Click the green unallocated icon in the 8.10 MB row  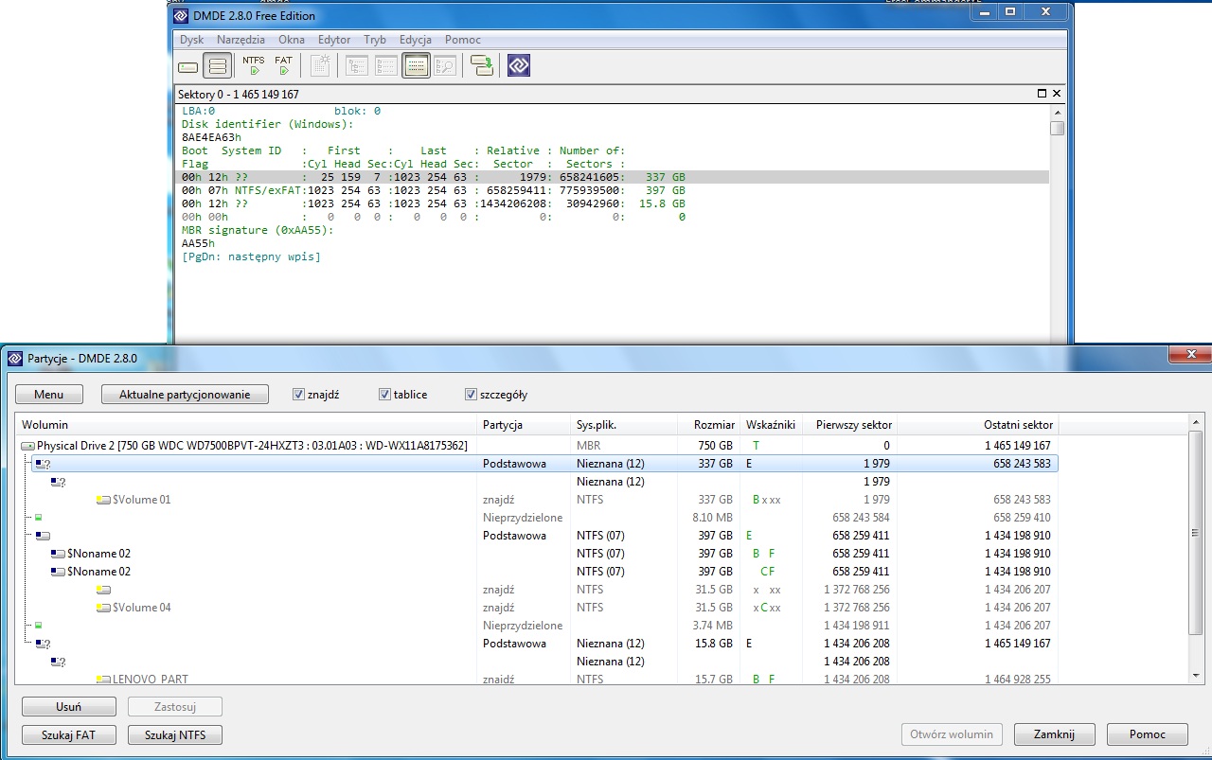click(x=39, y=518)
